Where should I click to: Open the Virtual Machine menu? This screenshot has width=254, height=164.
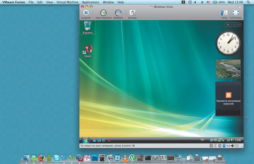(x=67, y=2)
